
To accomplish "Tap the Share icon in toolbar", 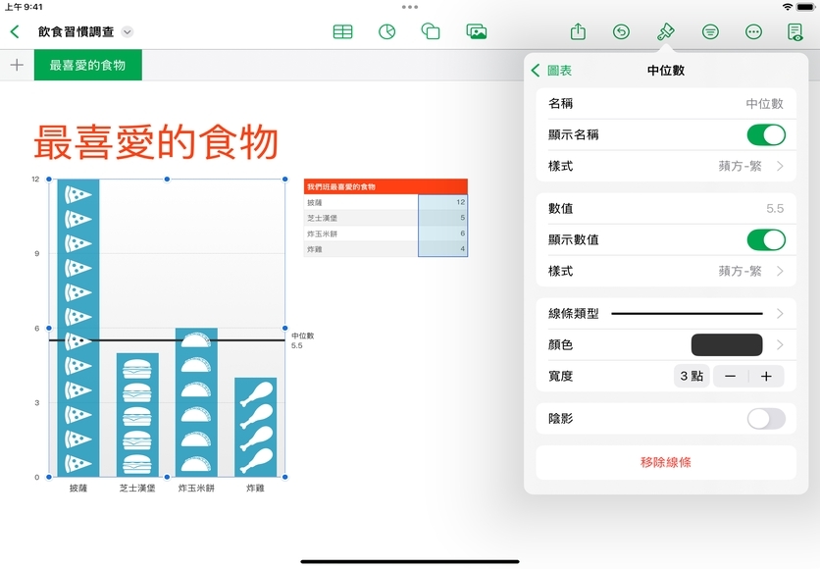I will pos(578,31).
